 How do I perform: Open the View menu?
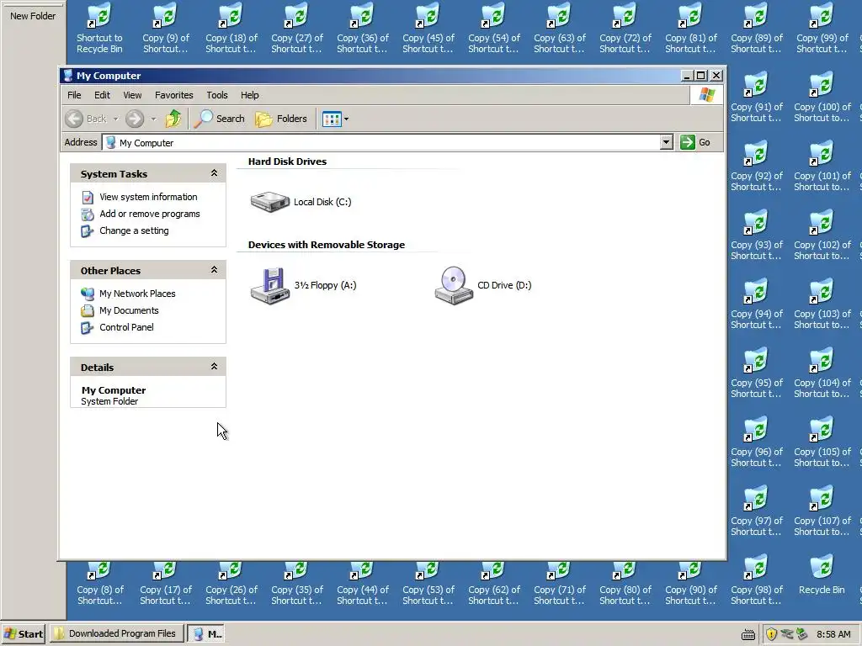point(132,95)
